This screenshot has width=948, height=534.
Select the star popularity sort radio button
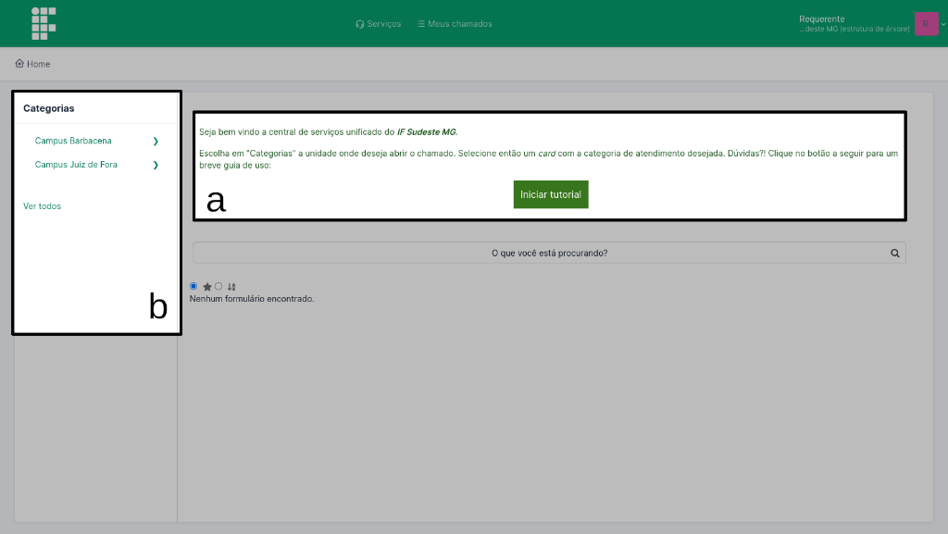193,287
